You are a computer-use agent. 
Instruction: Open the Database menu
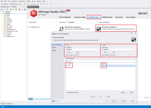point(14,1)
